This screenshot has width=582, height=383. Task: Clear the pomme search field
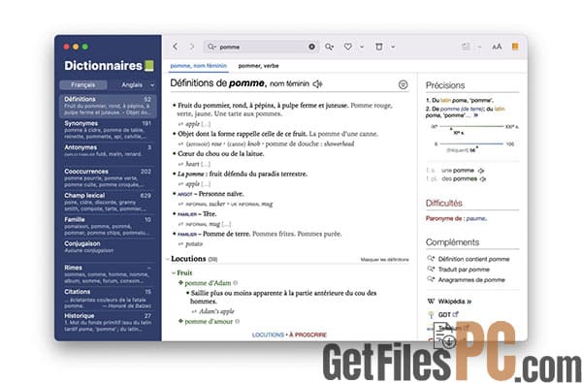coord(311,47)
